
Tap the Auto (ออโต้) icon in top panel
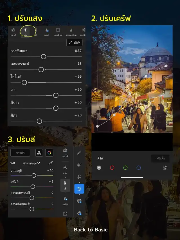tap(13, 31)
